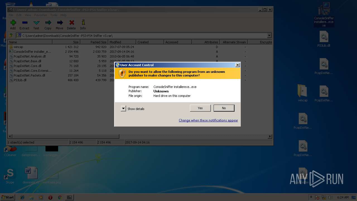Select the Skype desktop shortcut

10,176
